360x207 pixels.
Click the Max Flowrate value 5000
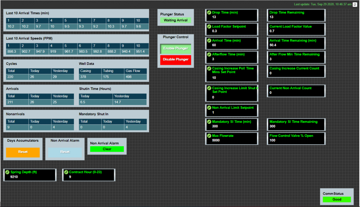[216, 141]
